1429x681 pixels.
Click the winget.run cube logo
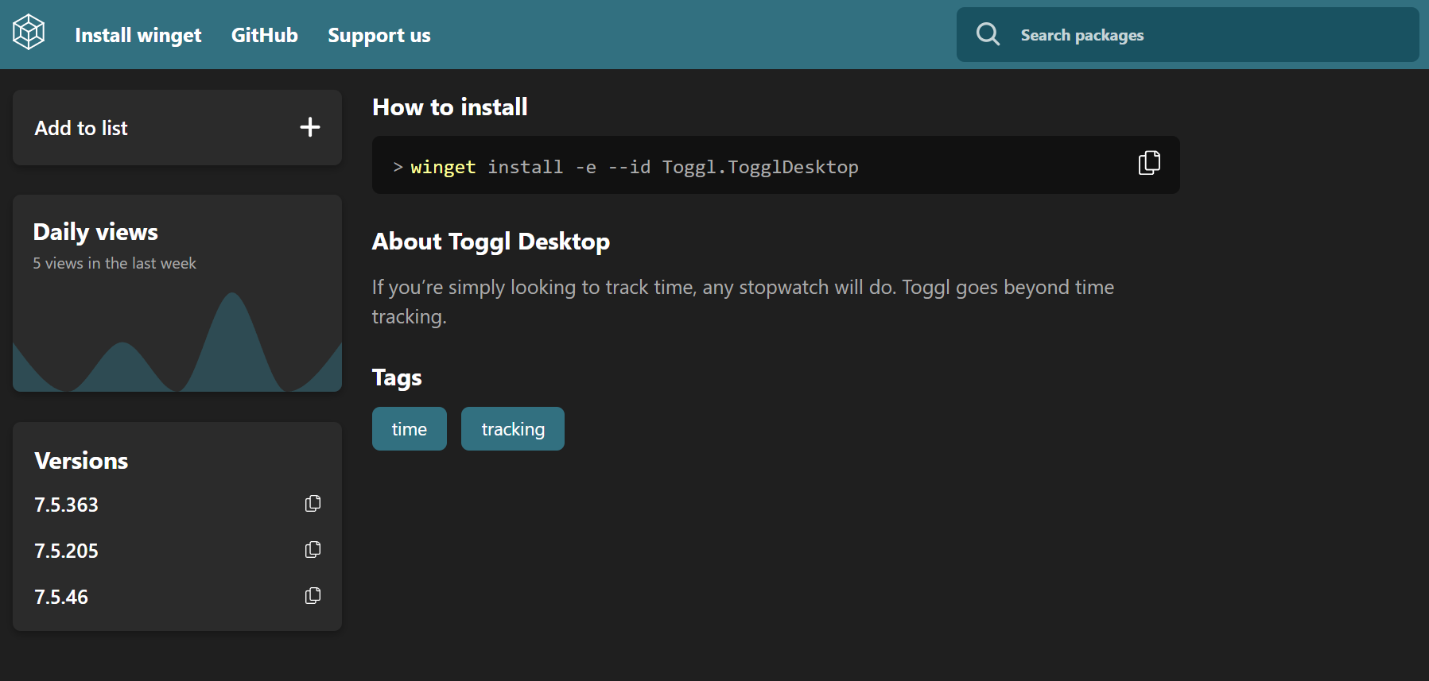point(29,33)
